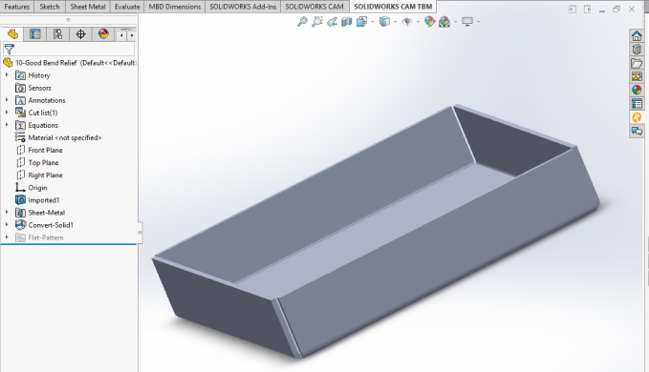Open the Custom Properties task pane icon

coord(637,104)
